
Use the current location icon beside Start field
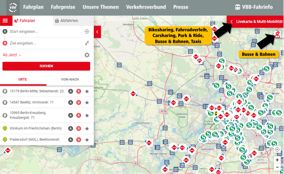(x=87, y=32)
